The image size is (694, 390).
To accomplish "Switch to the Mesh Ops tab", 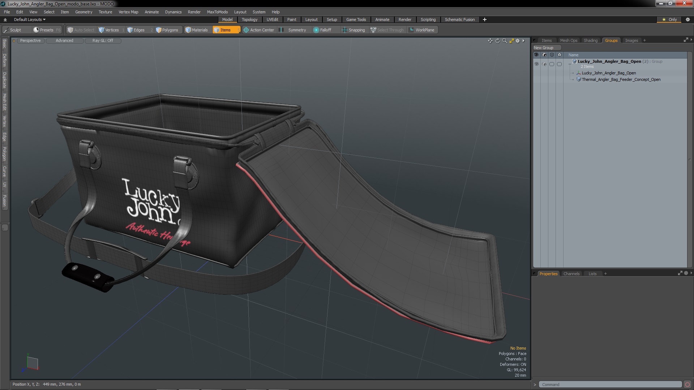I will point(569,40).
